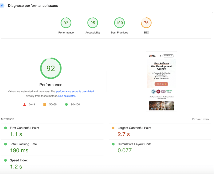
Task: Open the performance score is calculated link
Action: pos(75,92)
